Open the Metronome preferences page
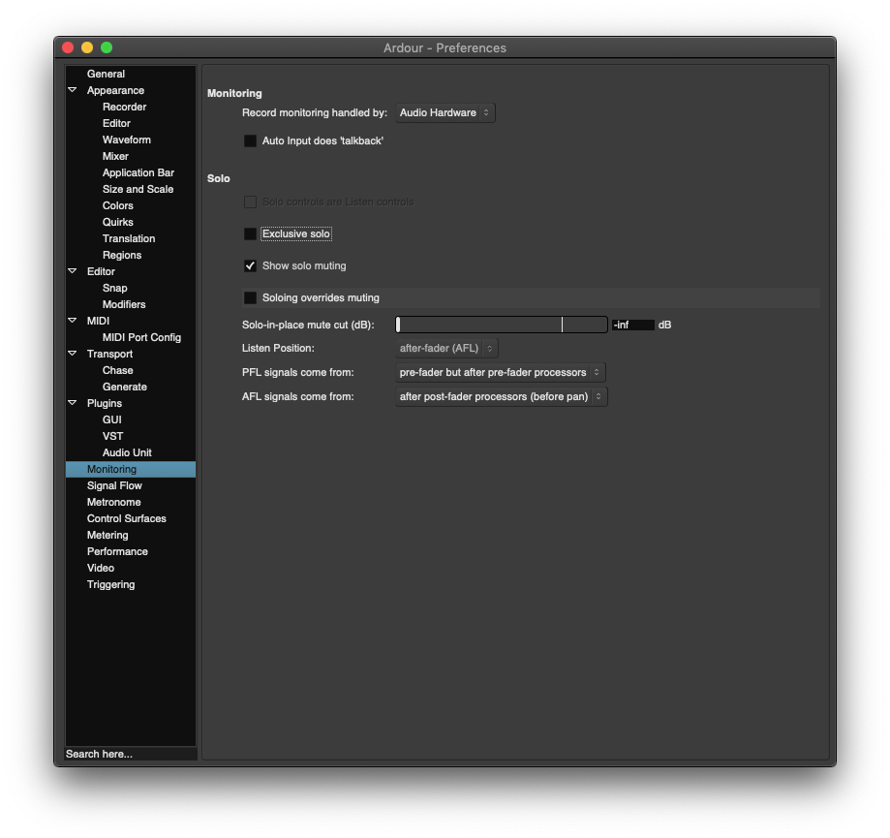 (x=113, y=502)
